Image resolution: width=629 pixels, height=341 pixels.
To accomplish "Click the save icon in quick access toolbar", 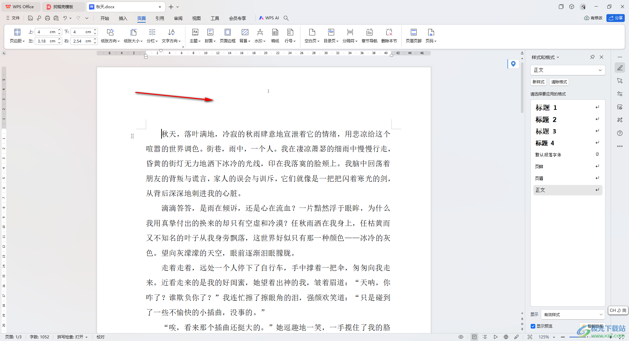I will [x=30, y=18].
